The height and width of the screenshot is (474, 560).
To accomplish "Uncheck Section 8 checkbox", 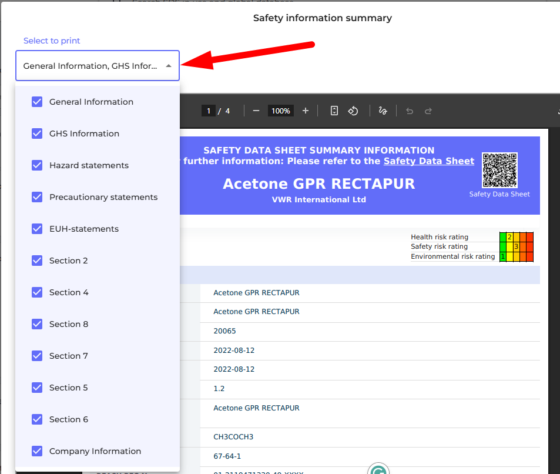I will point(37,324).
